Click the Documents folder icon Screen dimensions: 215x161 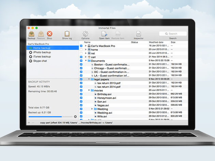[x=89, y=61]
